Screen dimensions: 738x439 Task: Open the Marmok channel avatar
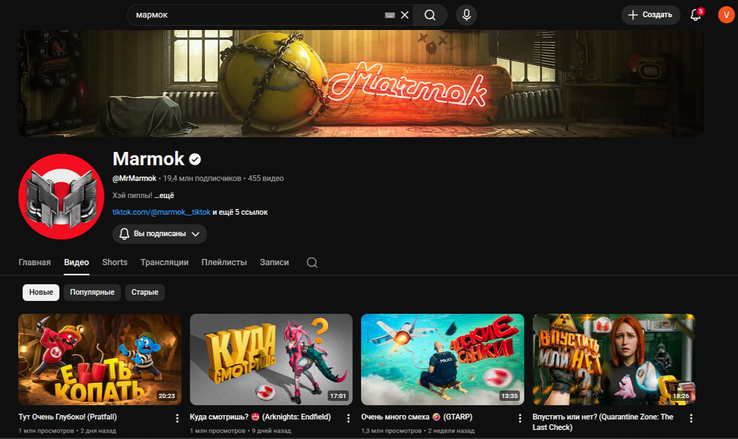tap(61, 197)
